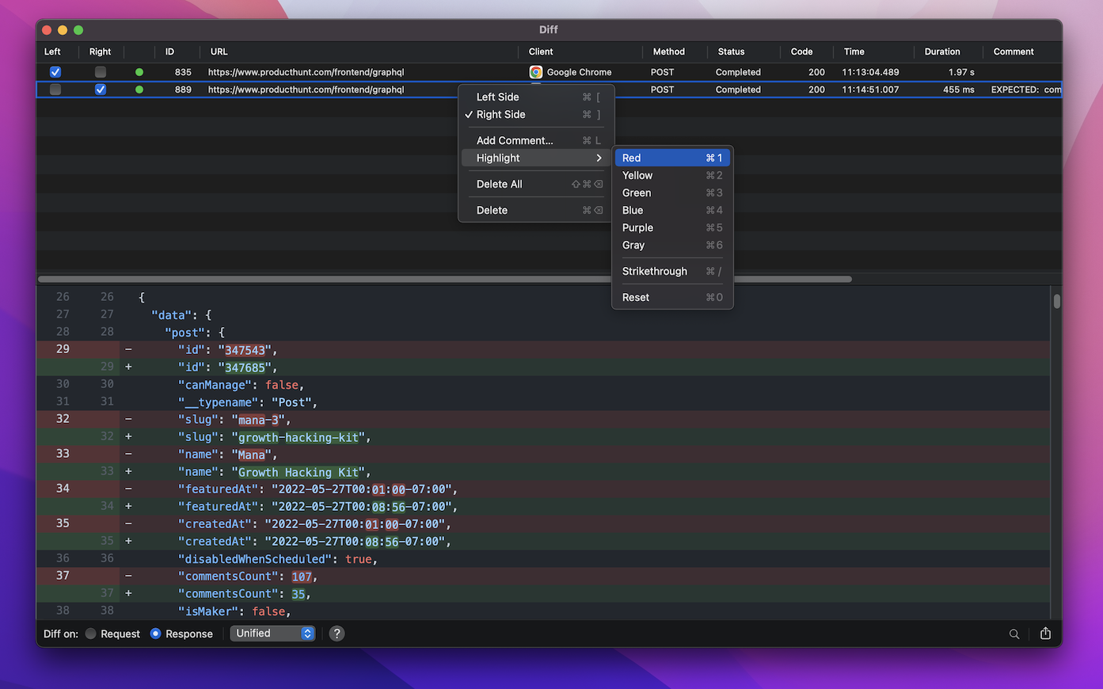Click the Left column header
The image size is (1103, 689).
52,51
